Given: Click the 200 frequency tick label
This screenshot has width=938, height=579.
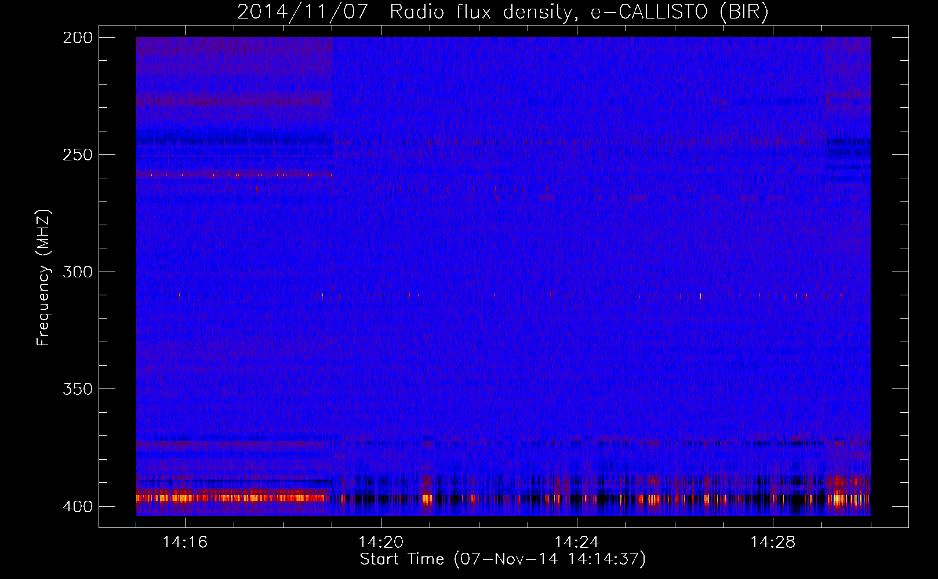Looking at the screenshot, I should pyautogui.click(x=78, y=38).
